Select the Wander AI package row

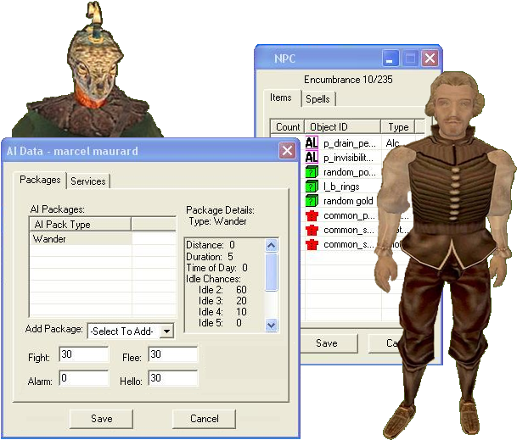(x=103, y=239)
